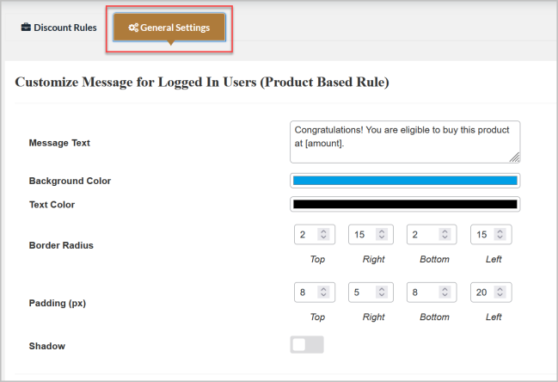Click the briefcase icon beside Discount Rules
This screenshot has width=558, height=382.
[x=26, y=28]
